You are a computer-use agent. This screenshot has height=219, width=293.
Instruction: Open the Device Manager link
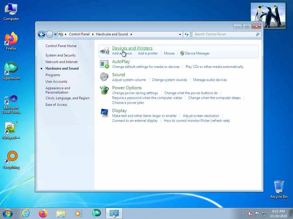[197, 53]
